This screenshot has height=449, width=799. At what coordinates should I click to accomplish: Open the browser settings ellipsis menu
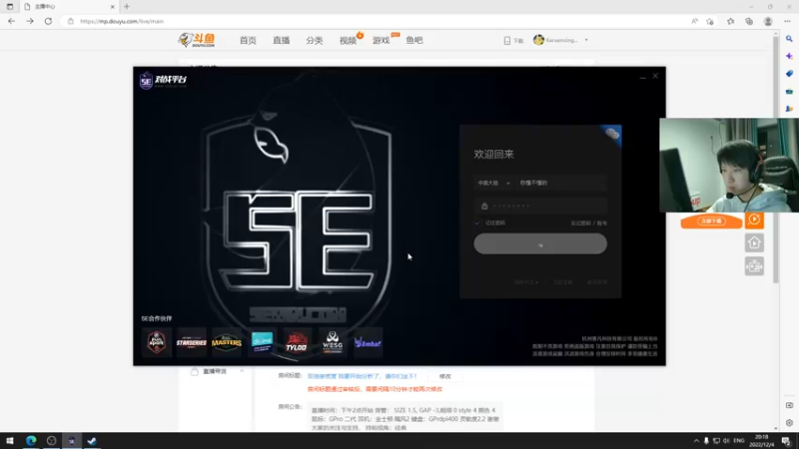787,21
